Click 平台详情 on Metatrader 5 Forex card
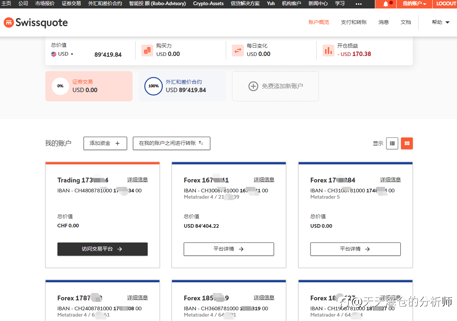The image size is (457, 321). (x=355, y=249)
